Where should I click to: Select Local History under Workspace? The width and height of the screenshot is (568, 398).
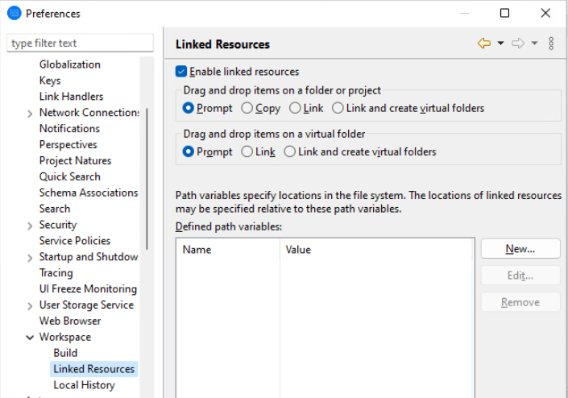(x=84, y=385)
